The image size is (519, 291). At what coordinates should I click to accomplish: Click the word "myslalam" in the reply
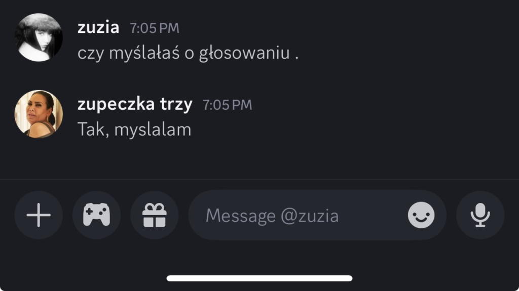[x=153, y=130]
